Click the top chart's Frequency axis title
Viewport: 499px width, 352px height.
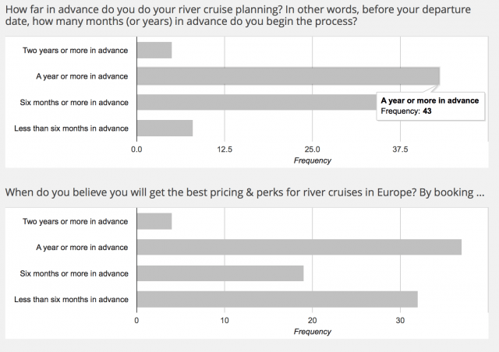click(312, 160)
